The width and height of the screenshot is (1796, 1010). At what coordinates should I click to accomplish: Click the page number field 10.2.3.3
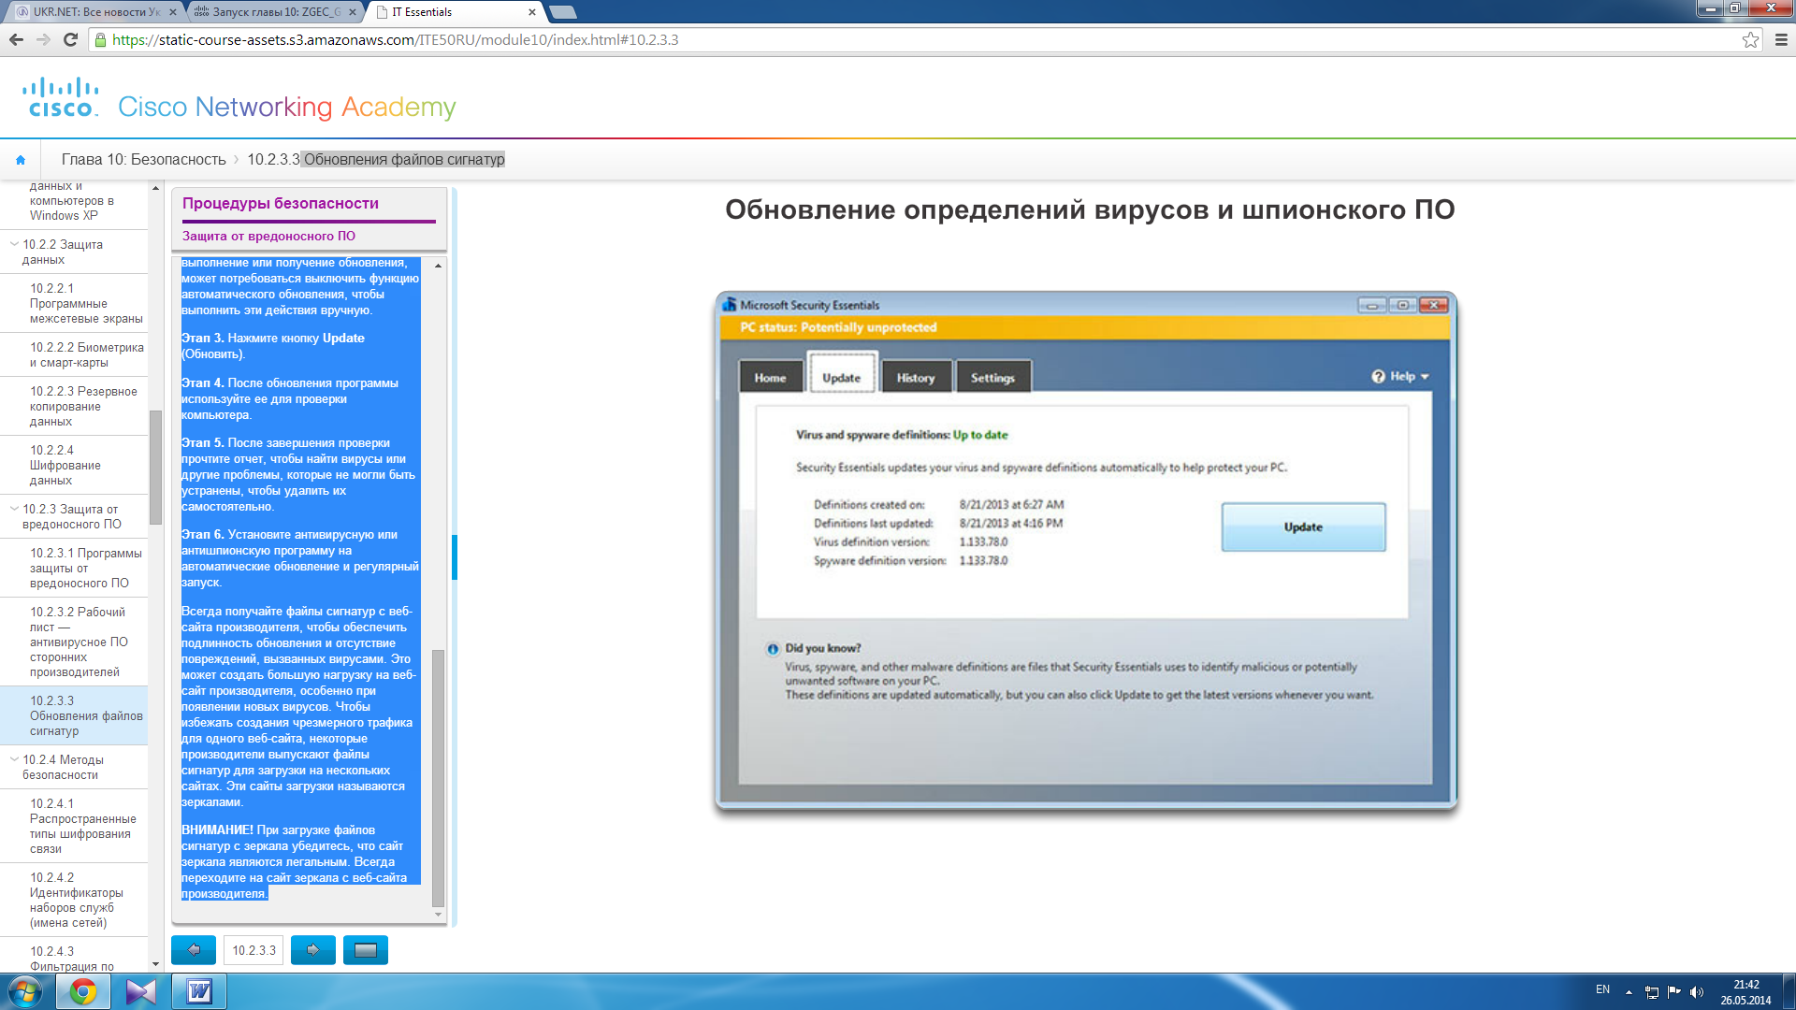(253, 950)
